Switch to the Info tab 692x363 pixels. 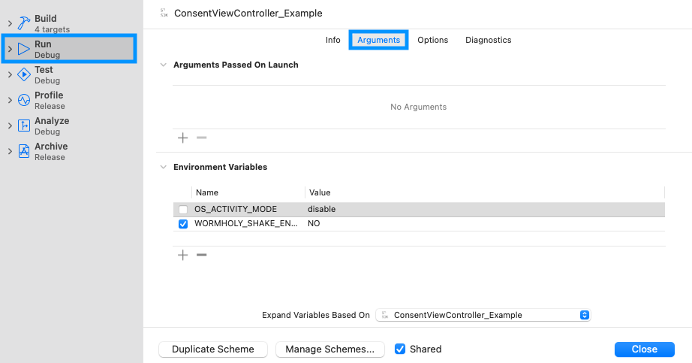point(332,40)
